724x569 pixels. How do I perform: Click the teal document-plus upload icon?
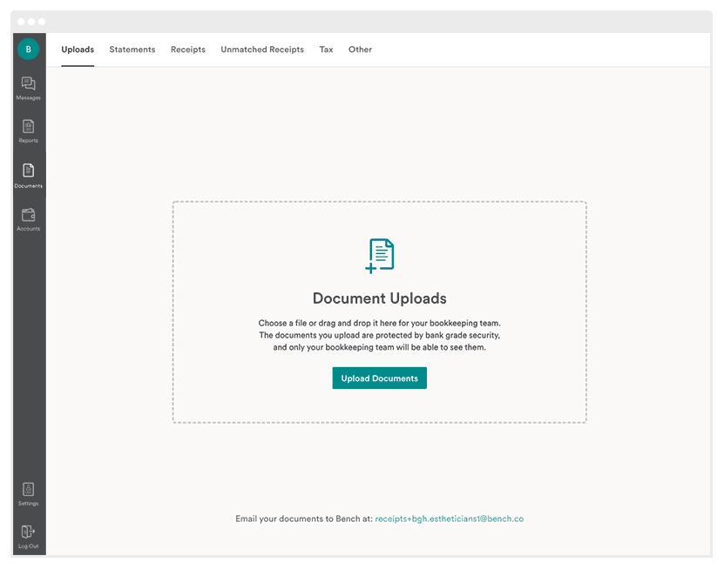tap(380, 256)
